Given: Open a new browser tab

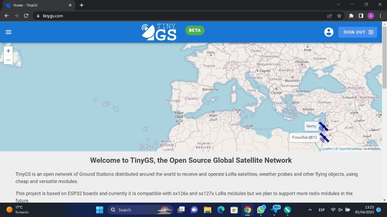Looking at the screenshot, I should pos(82,5).
